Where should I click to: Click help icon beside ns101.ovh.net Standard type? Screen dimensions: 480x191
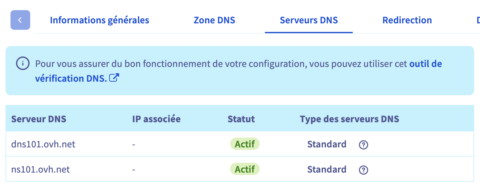364,170
